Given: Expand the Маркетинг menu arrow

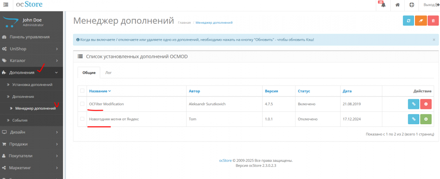Looking at the screenshot, I should tap(57, 168).
